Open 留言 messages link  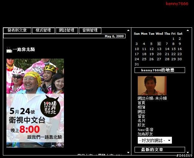[x=141, y=116]
